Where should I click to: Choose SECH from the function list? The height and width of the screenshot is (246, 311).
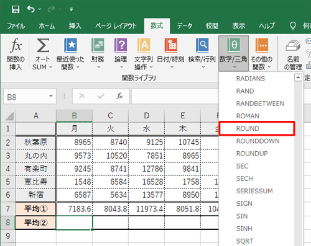[x=244, y=178]
